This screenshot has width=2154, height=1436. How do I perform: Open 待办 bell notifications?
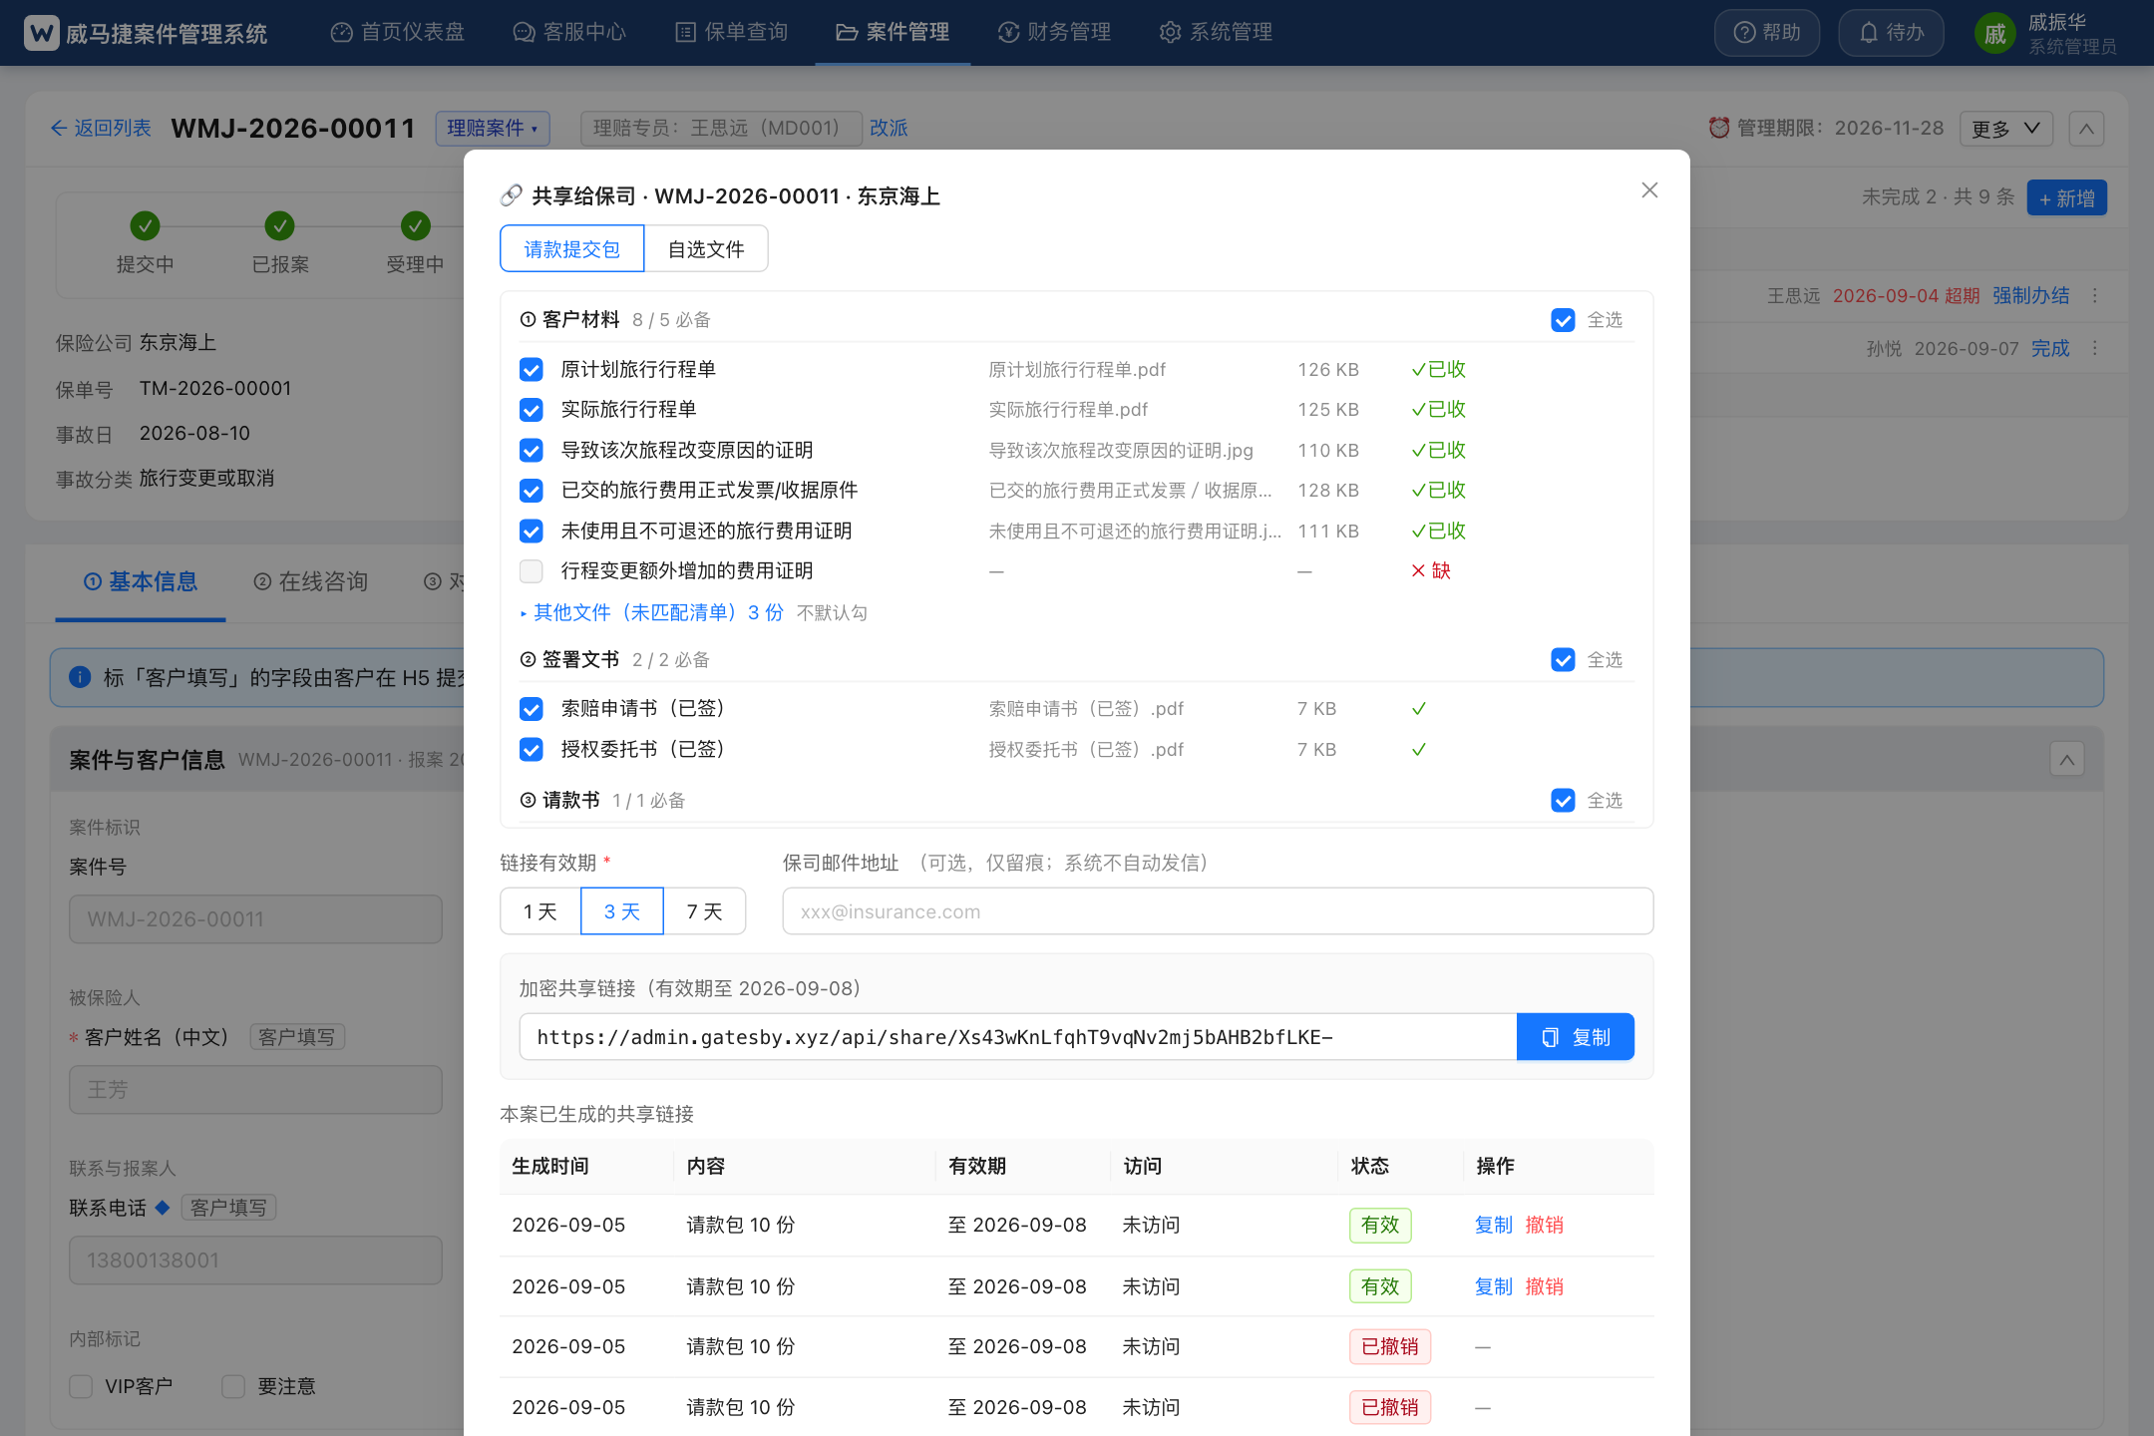click(x=1891, y=33)
